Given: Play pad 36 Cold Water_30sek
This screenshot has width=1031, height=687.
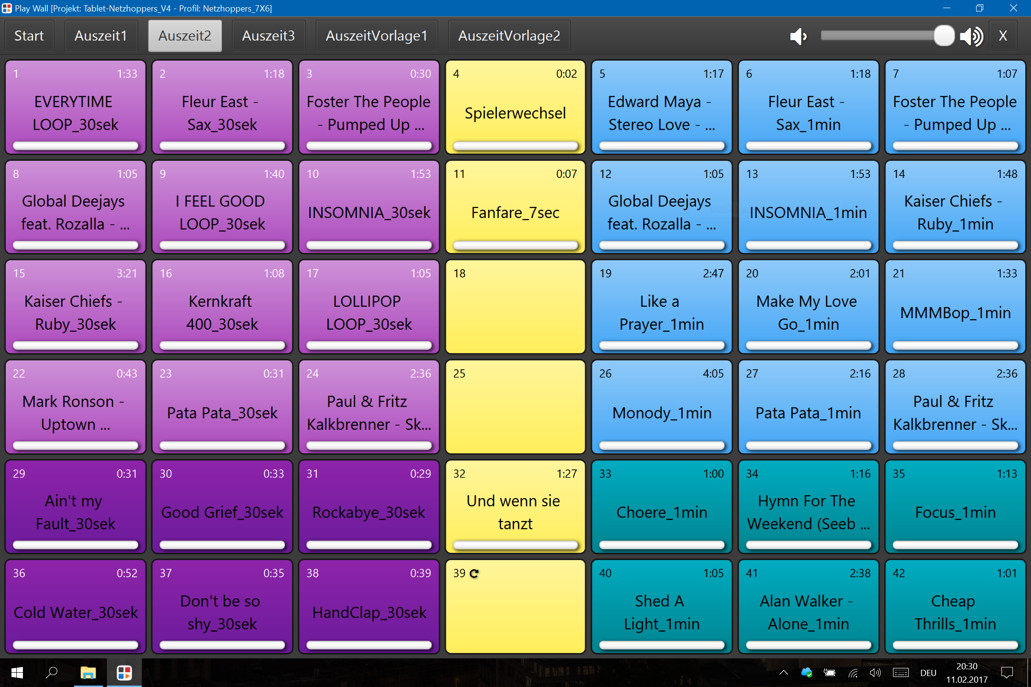Looking at the screenshot, I should tap(75, 606).
